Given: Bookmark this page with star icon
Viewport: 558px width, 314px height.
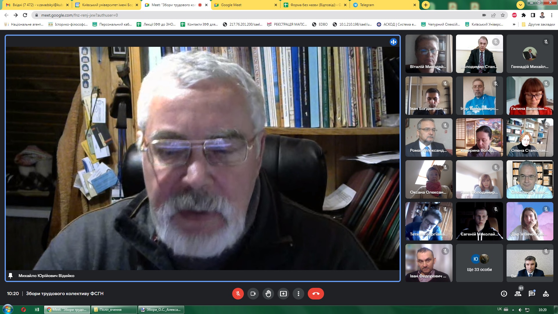Looking at the screenshot, I should 503,15.
